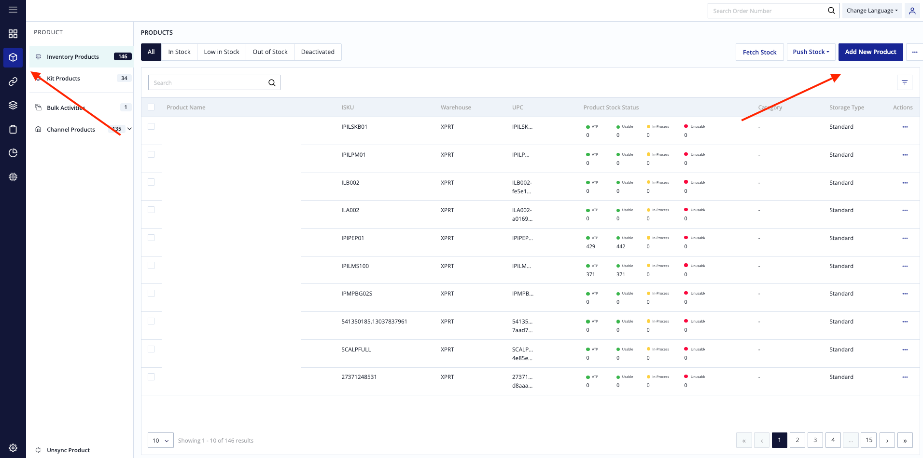Image resolution: width=923 pixels, height=458 pixels.
Task: Open the link integrations sidebar icon
Action: 13,81
